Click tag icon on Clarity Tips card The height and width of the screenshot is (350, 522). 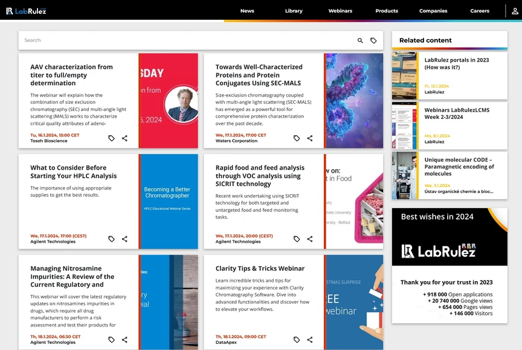click(297, 340)
